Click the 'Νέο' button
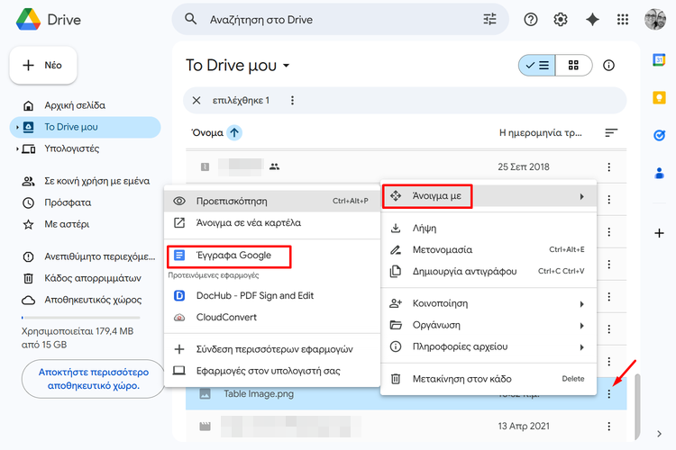Screen dimensions: 676x450 click(43, 66)
